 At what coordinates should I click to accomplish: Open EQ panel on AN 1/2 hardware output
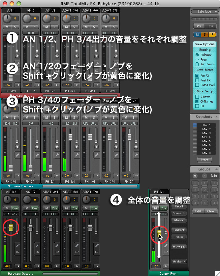[x=18, y=252]
